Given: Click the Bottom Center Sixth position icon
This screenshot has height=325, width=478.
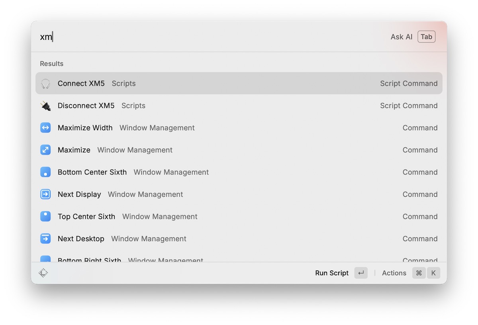Looking at the screenshot, I should click(x=45, y=172).
